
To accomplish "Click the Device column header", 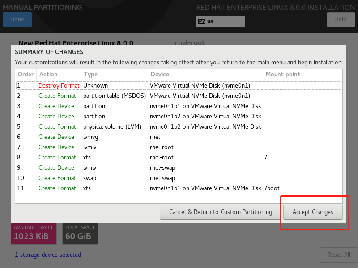I will pyautogui.click(x=205, y=74).
